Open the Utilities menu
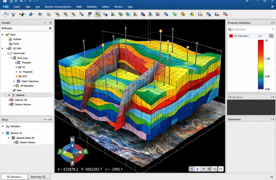This screenshot has width=276, height=180. pos(105,7)
